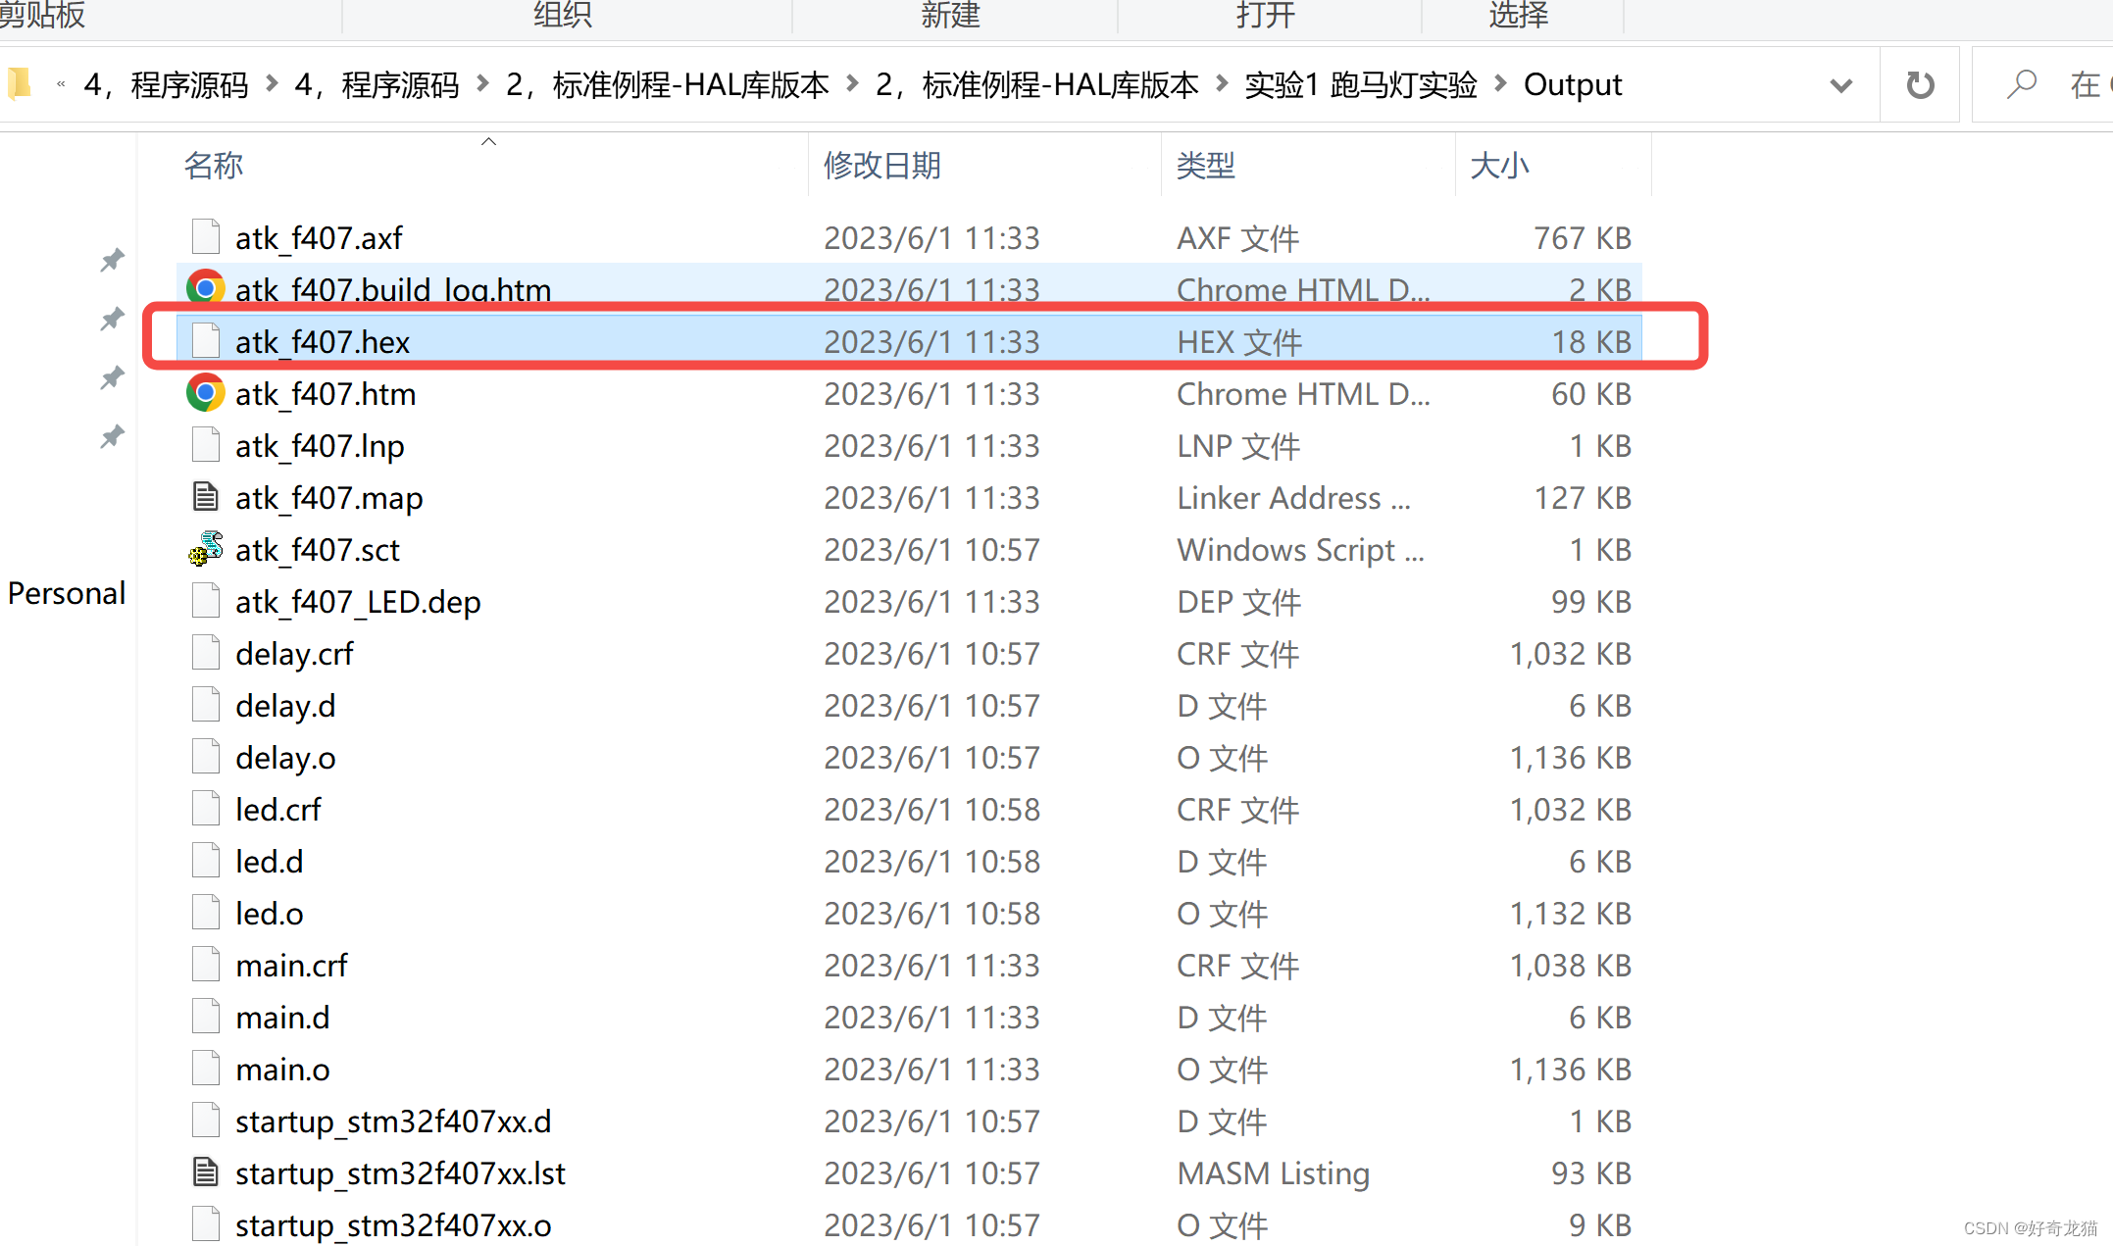
Task: Click the delay.crf file icon
Action: [206, 653]
